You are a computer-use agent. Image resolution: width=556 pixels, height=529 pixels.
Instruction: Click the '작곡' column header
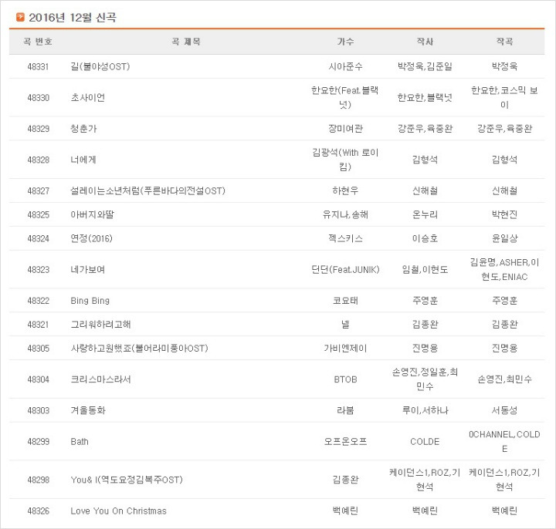504,42
